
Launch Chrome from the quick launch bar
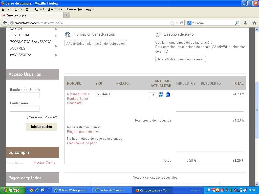[31, 190]
